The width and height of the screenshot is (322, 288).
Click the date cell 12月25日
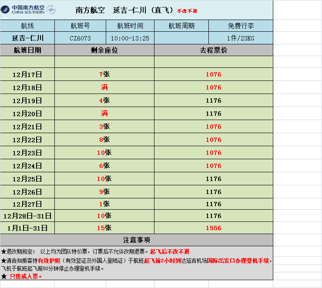27,179
